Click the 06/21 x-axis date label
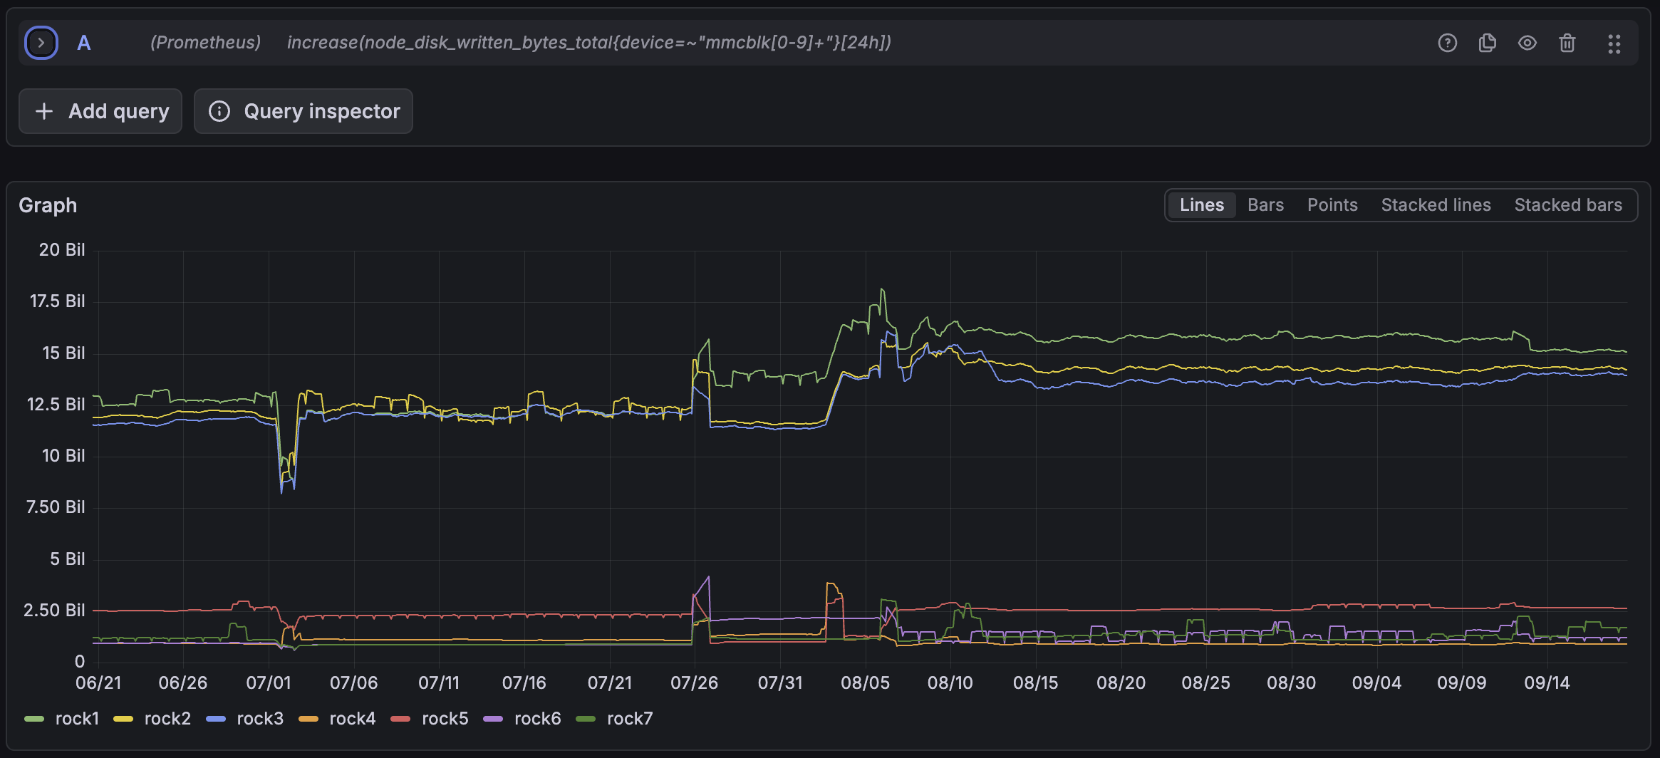The width and height of the screenshot is (1660, 758). [x=98, y=682]
